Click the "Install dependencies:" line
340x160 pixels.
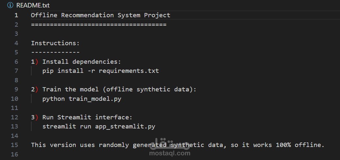pyautogui.click(x=82, y=61)
